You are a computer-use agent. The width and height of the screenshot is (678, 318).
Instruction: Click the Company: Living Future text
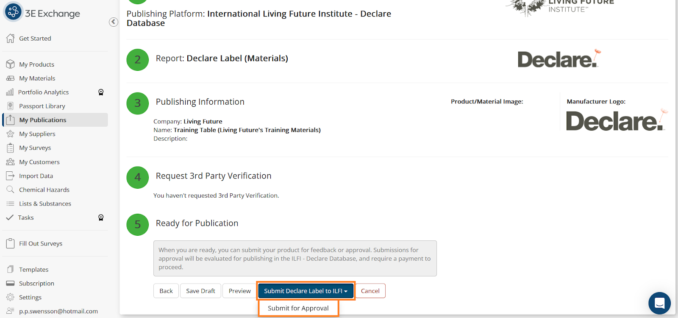tap(188, 122)
